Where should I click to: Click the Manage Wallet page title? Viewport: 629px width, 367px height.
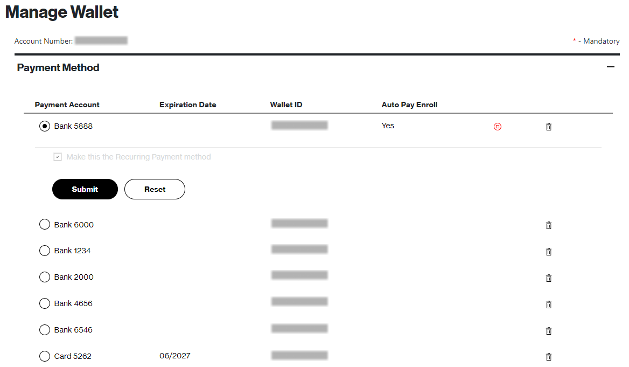point(61,12)
